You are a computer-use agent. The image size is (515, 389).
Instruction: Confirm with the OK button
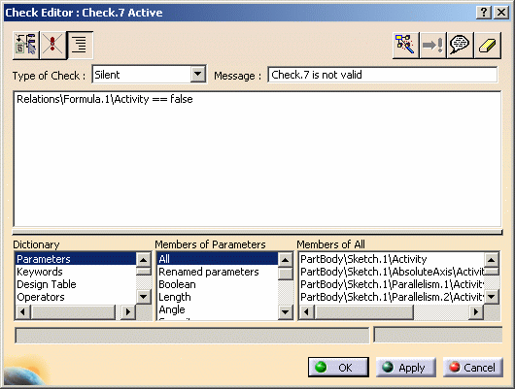pyautogui.click(x=338, y=367)
